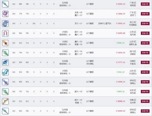The image size is (152, 116).
Task: Click 查看详情 in the 北京2区 row
Action: pos(145,92)
